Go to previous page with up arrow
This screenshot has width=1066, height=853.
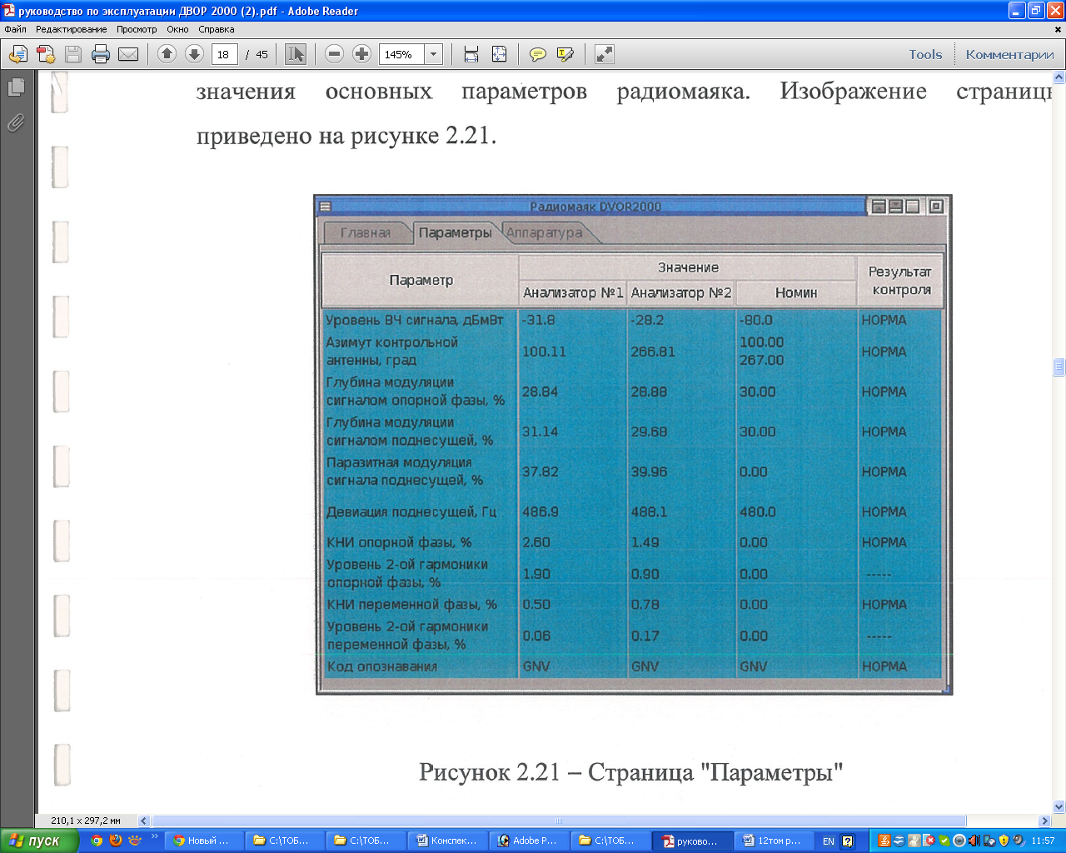pyautogui.click(x=167, y=55)
